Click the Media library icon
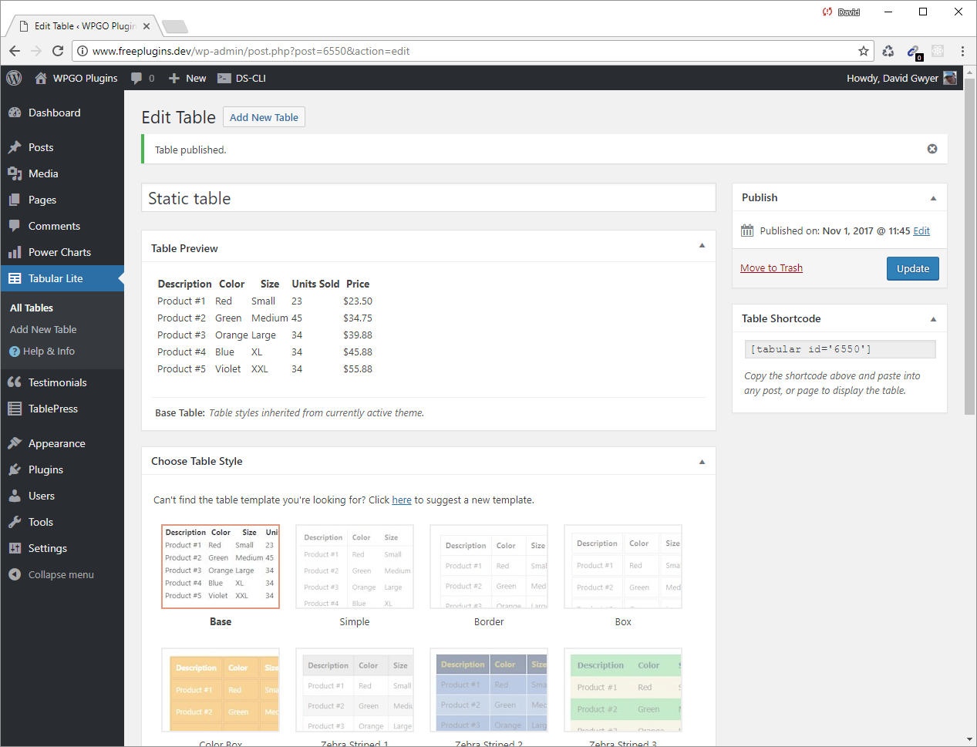The width and height of the screenshot is (977, 747). point(15,173)
